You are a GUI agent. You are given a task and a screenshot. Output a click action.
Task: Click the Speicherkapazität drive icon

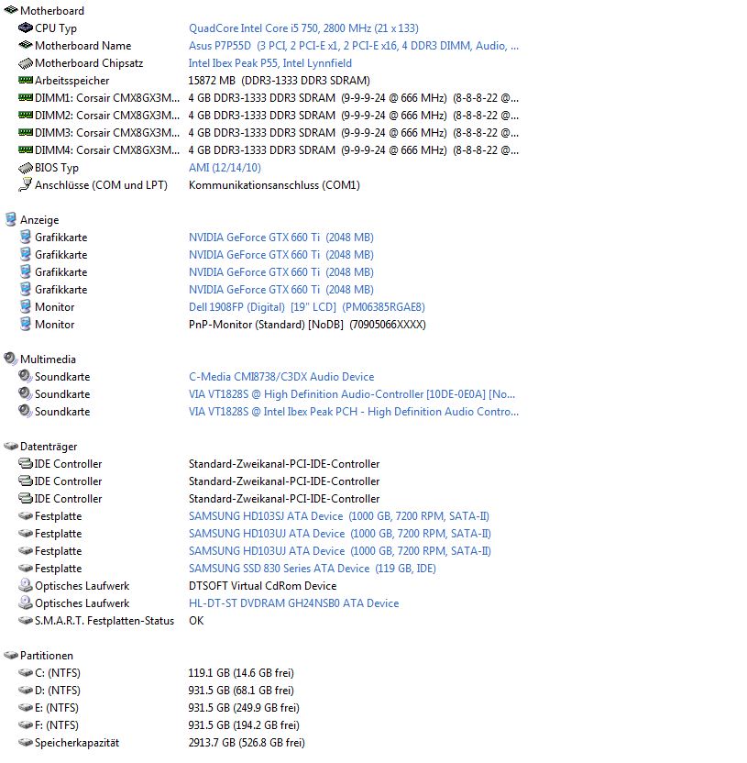26,742
